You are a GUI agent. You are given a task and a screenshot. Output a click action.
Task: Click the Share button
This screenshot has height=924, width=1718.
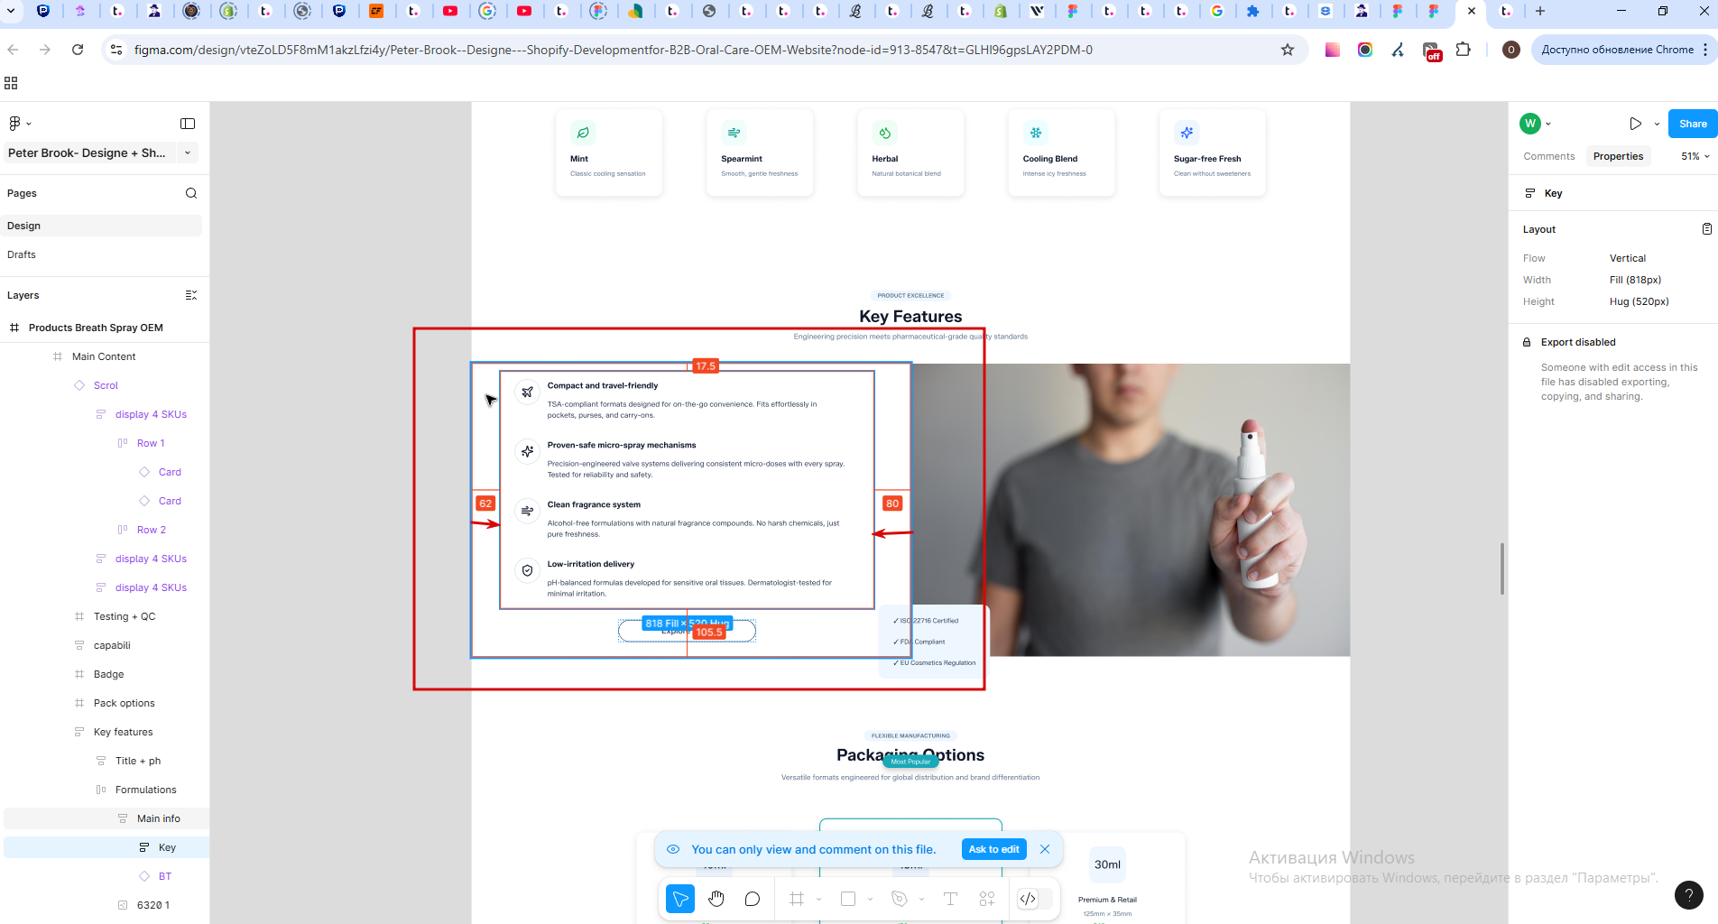point(1693,124)
